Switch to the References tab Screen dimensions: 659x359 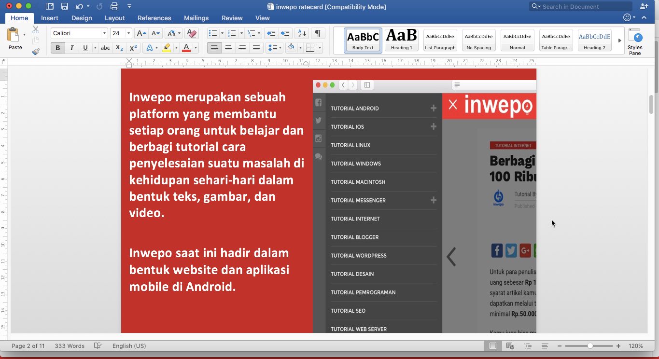tap(154, 18)
